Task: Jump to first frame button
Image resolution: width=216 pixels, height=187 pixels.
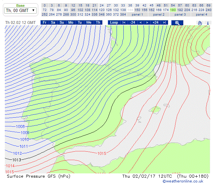Action: [124, 22]
